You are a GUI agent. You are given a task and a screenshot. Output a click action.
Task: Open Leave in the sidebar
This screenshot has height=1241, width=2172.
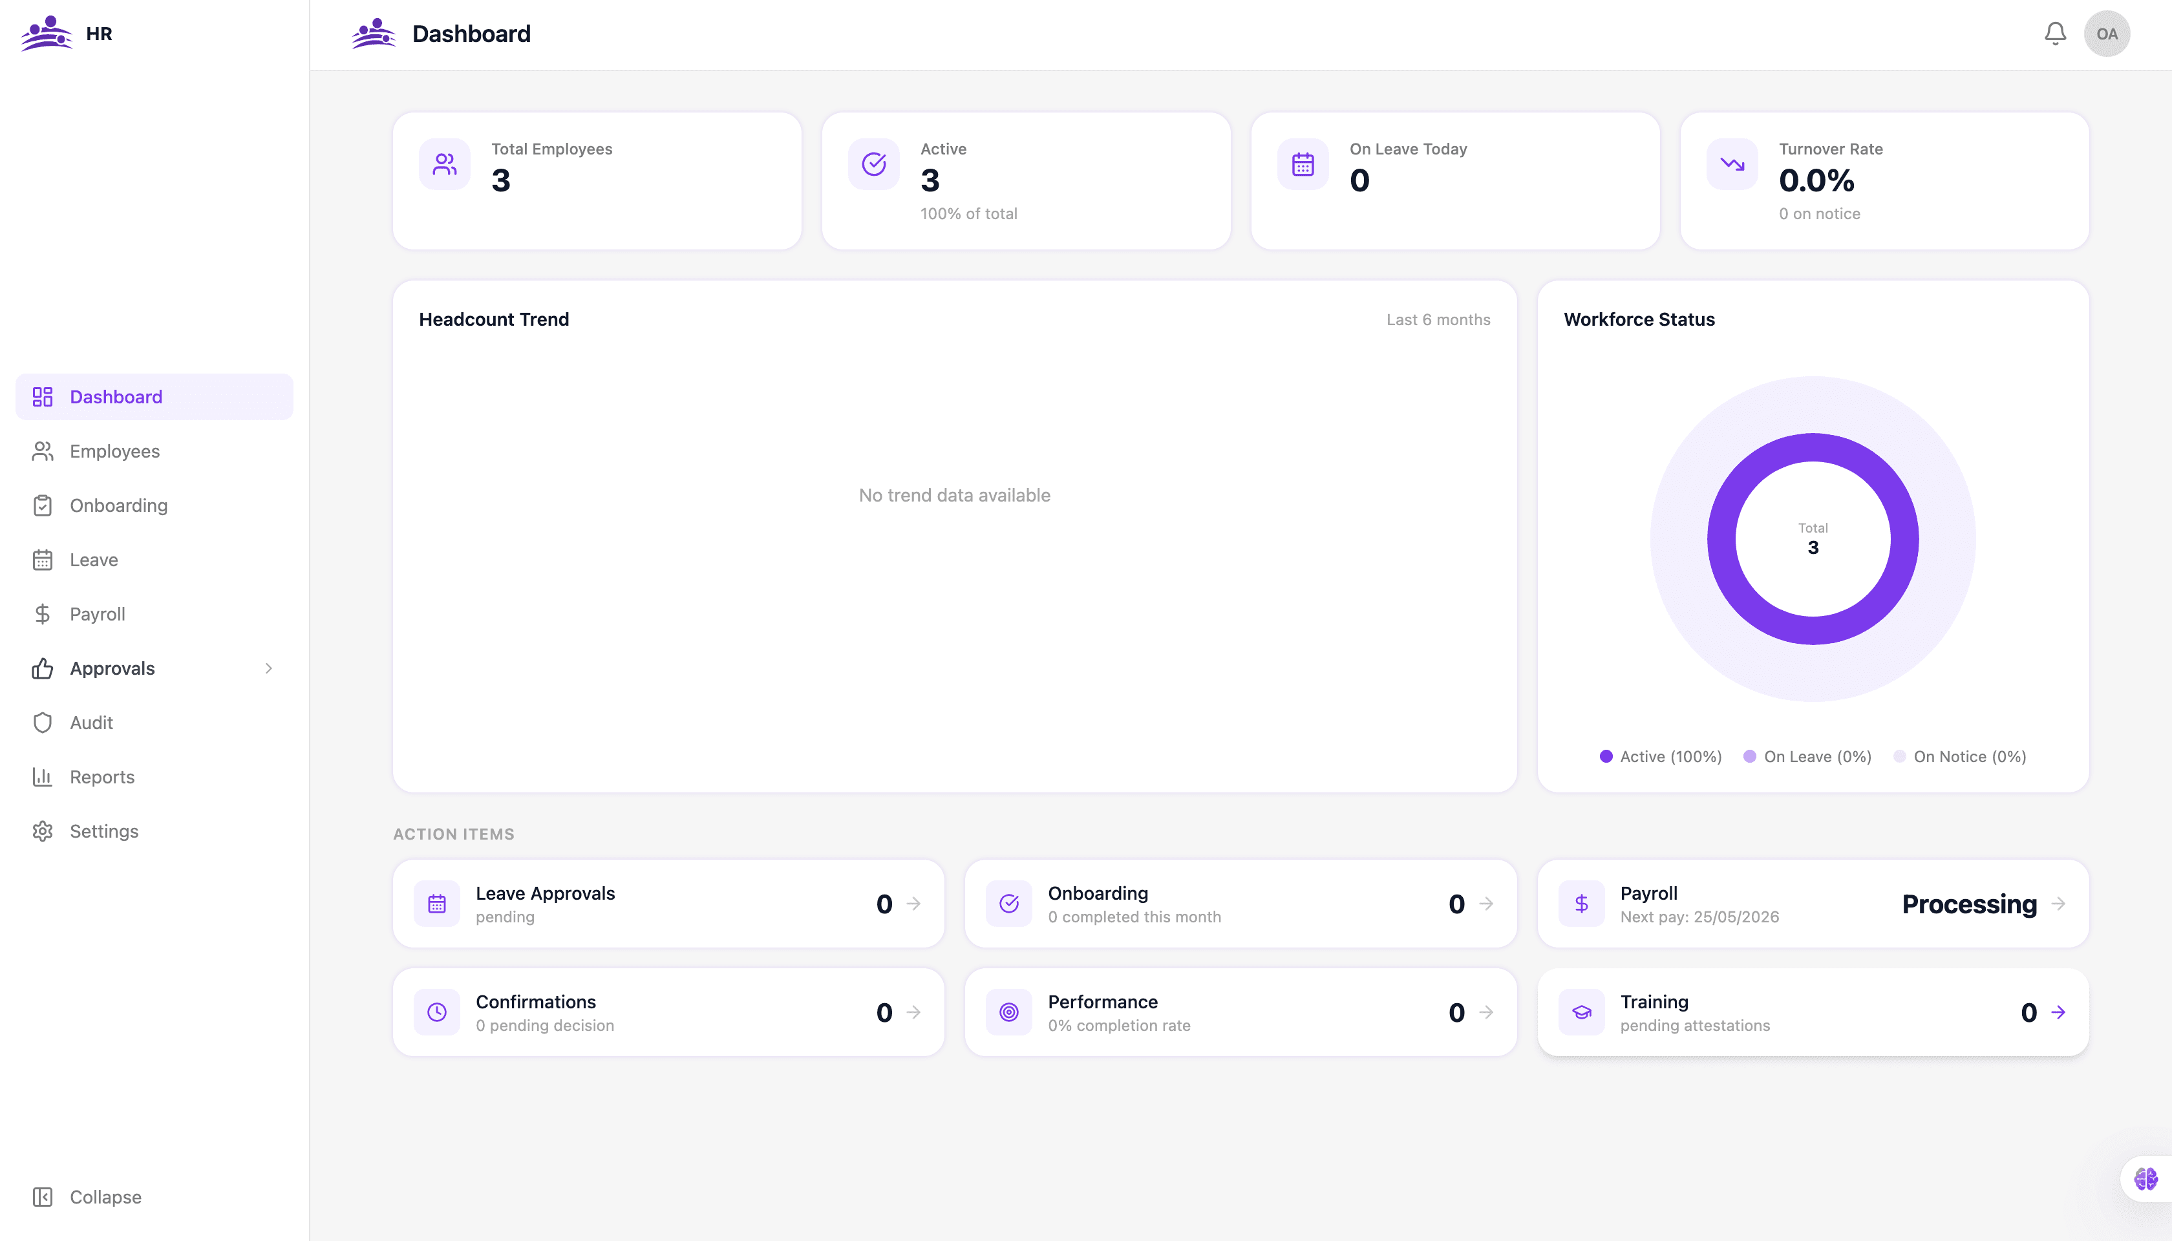point(154,560)
